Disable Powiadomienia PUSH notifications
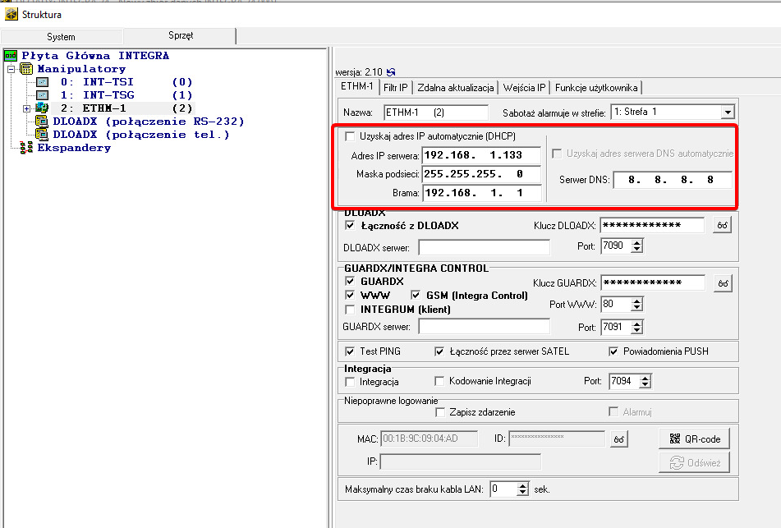The width and height of the screenshot is (781, 528). pos(613,351)
